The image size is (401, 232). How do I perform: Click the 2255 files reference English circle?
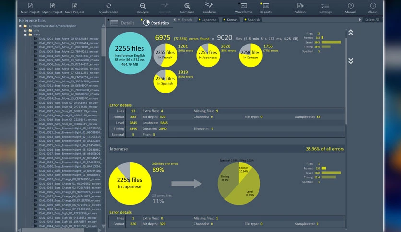point(130,53)
